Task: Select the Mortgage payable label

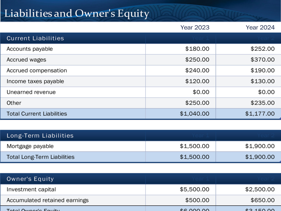Action: point(30,146)
